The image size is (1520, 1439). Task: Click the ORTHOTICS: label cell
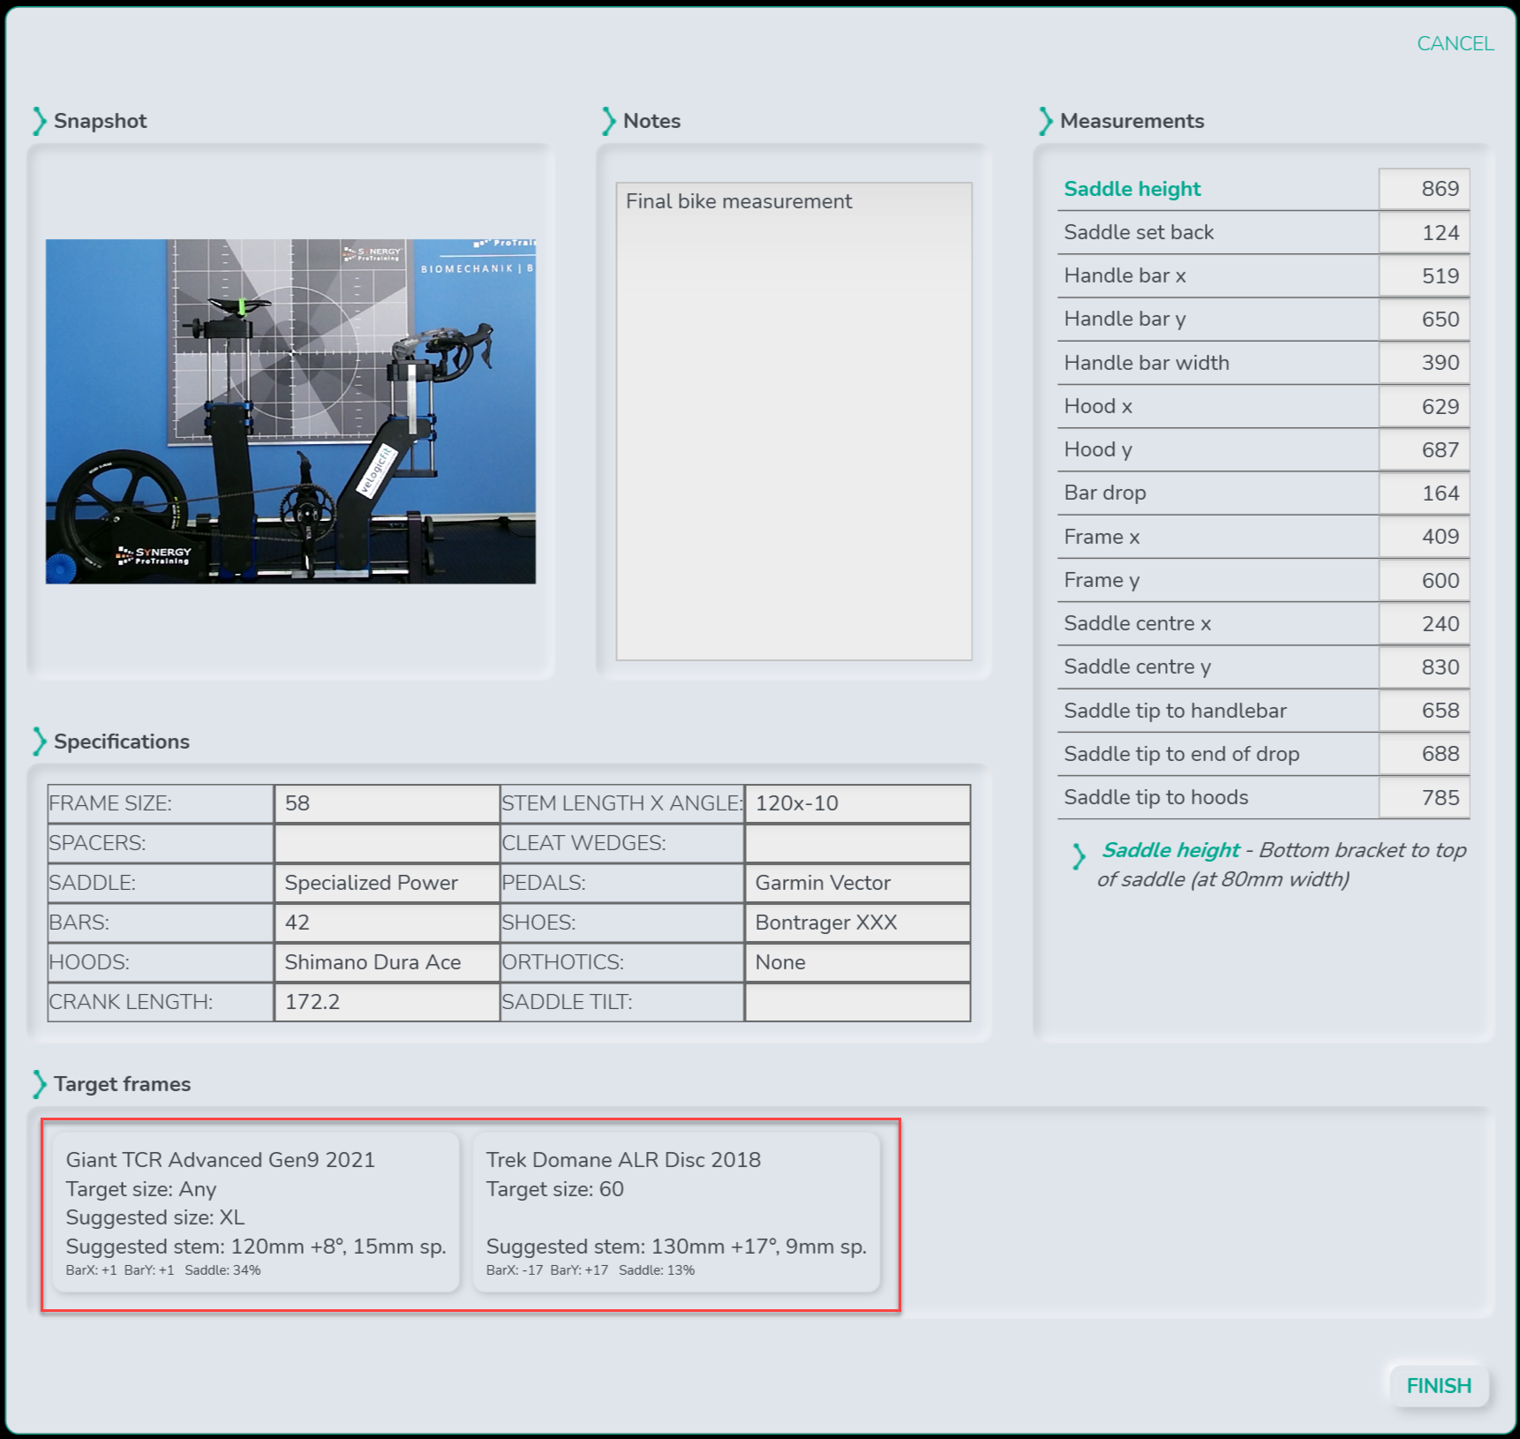tap(622, 962)
